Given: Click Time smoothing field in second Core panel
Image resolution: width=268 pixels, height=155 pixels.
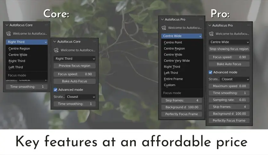Looking at the screenshot, I should 74,104.
